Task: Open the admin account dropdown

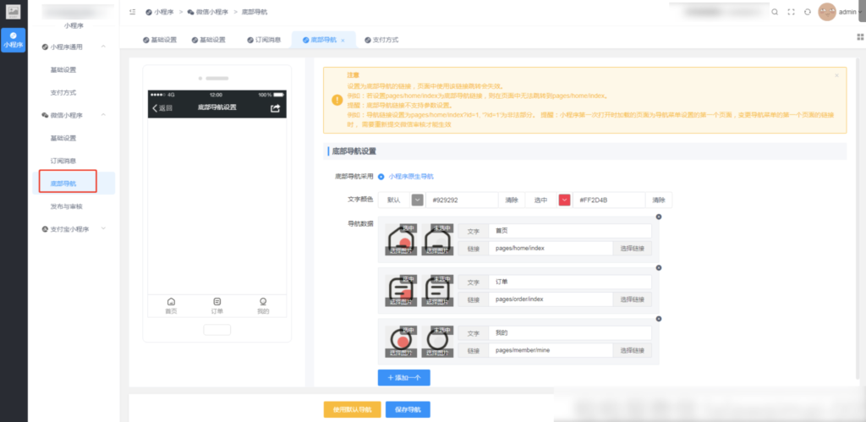Action: 850,12
